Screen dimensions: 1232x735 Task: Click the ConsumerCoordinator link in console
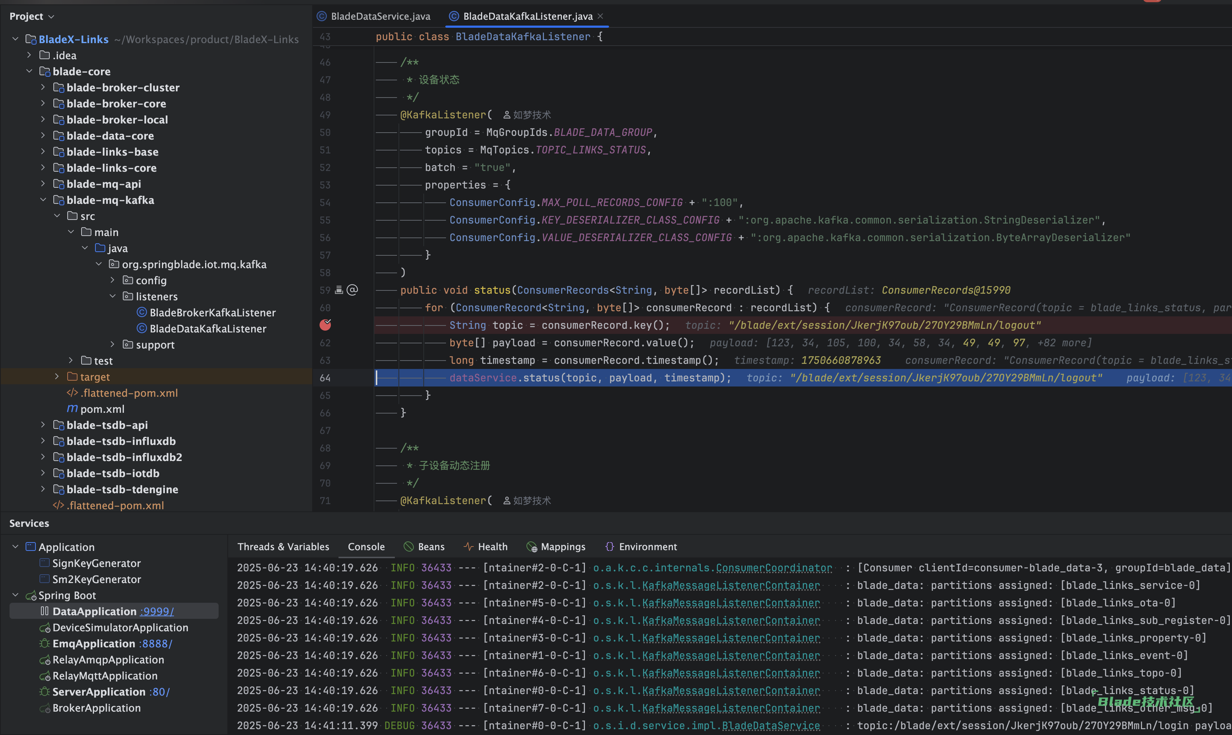(x=774, y=568)
